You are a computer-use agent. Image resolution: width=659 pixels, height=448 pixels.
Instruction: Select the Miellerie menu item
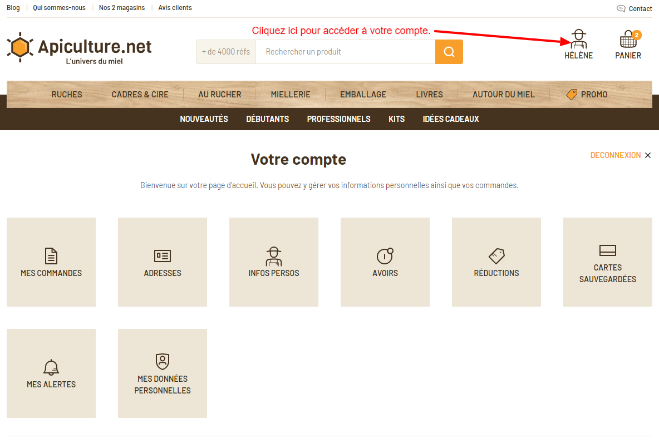291,95
